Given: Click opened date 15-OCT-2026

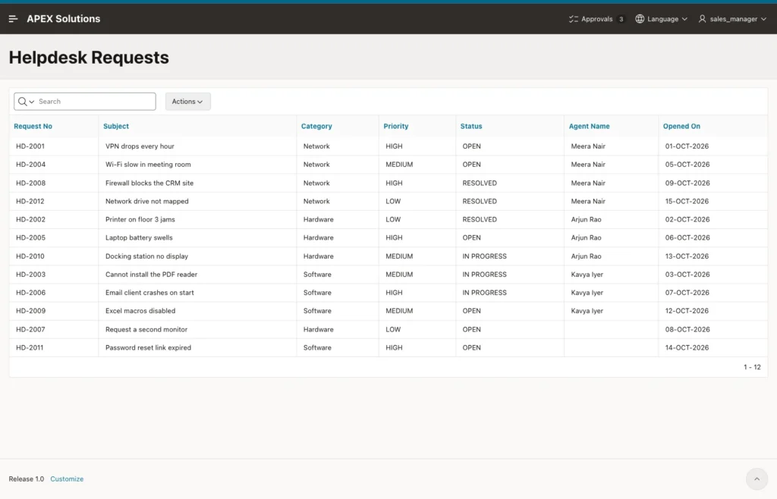Looking at the screenshot, I should click(x=687, y=201).
